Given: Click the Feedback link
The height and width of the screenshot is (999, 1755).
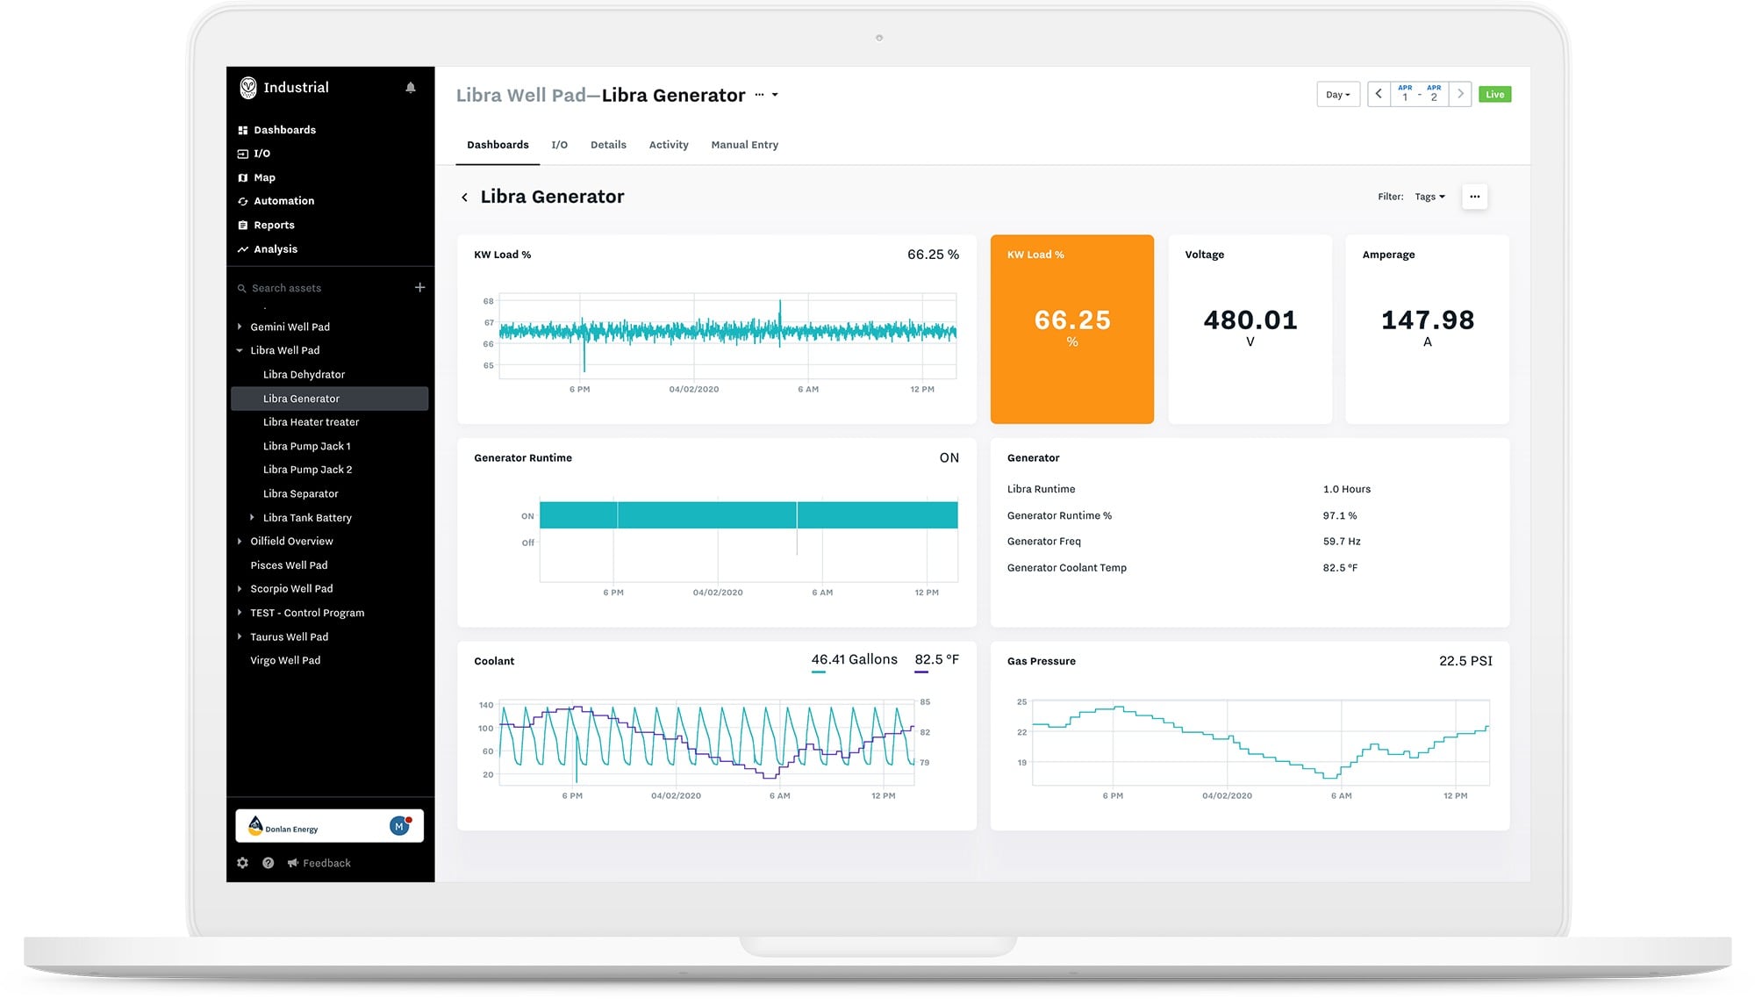Looking at the screenshot, I should (x=326, y=863).
